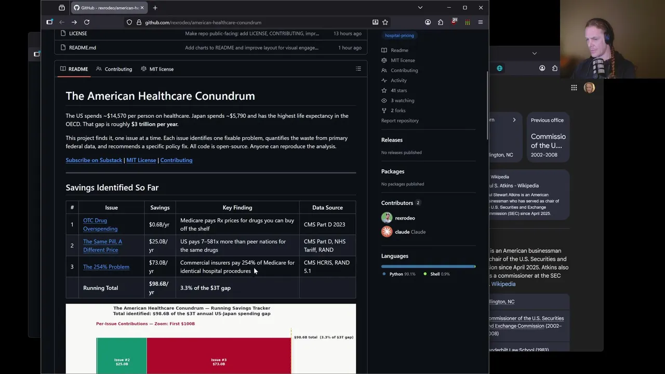Click the running savings tracker chart image
This screenshot has width=665, height=374.
[x=211, y=339]
